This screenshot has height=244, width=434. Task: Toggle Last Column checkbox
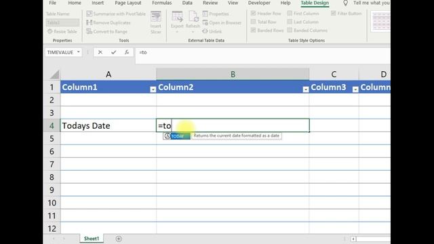(x=290, y=22)
